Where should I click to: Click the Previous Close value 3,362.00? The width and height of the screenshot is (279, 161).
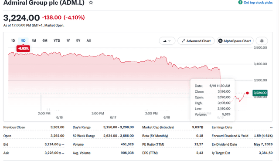point(57,127)
